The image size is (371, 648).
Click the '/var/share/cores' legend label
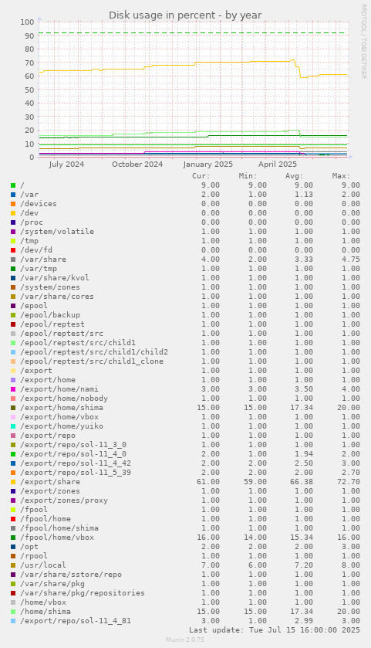coord(57,297)
